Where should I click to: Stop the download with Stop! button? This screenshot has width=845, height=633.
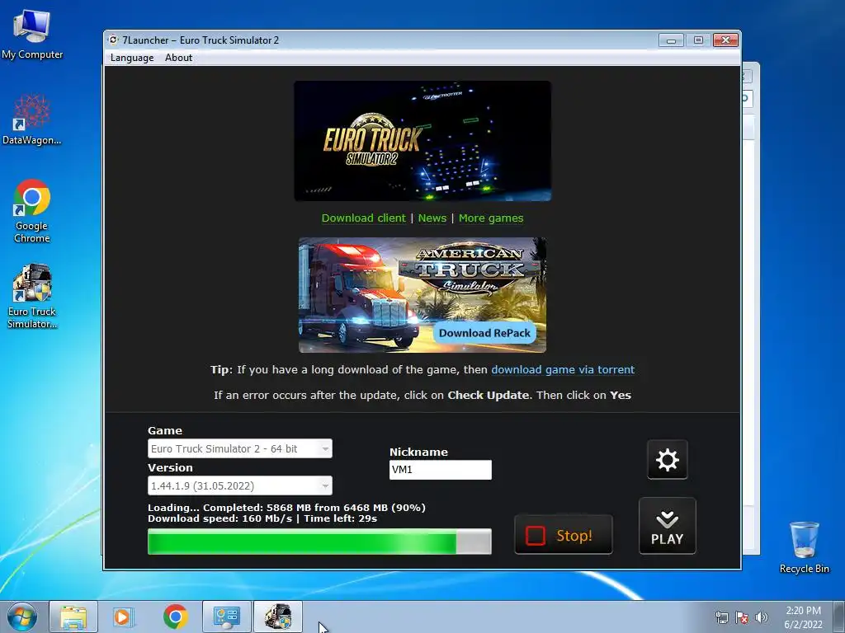(x=563, y=534)
